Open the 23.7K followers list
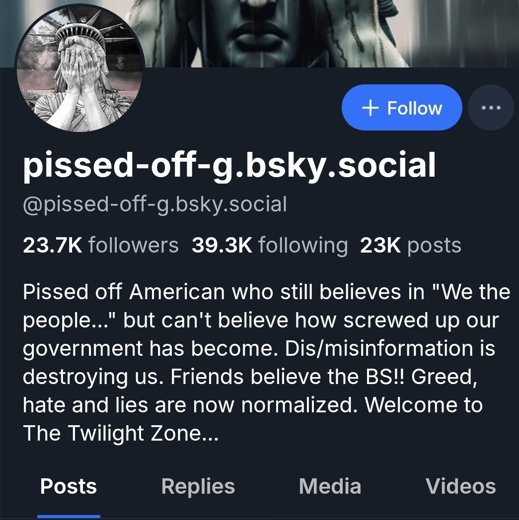 click(x=100, y=245)
